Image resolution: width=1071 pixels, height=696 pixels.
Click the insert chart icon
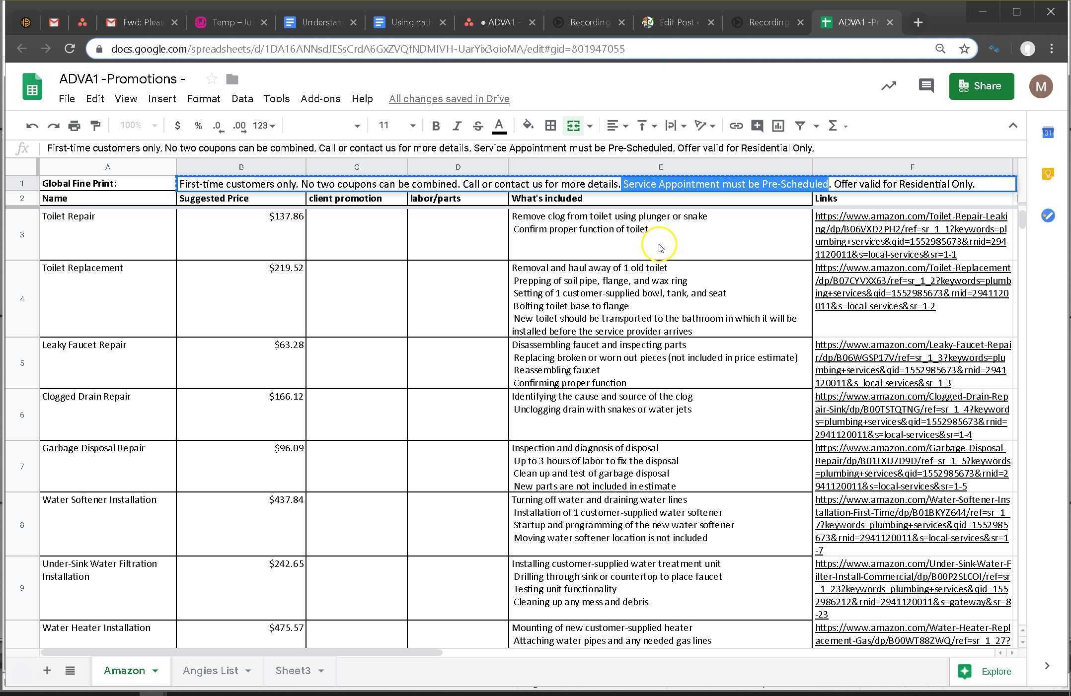click(778, 126)
